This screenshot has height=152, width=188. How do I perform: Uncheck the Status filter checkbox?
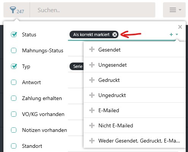[14, 34]
